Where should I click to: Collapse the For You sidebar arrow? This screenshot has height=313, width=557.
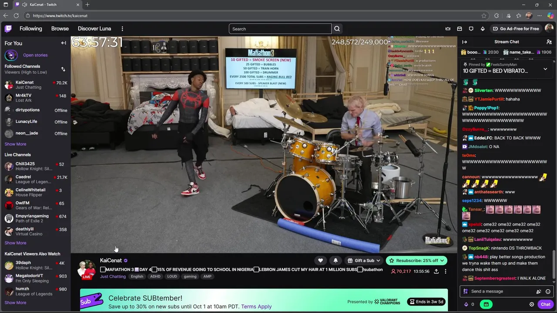point(64,43)
